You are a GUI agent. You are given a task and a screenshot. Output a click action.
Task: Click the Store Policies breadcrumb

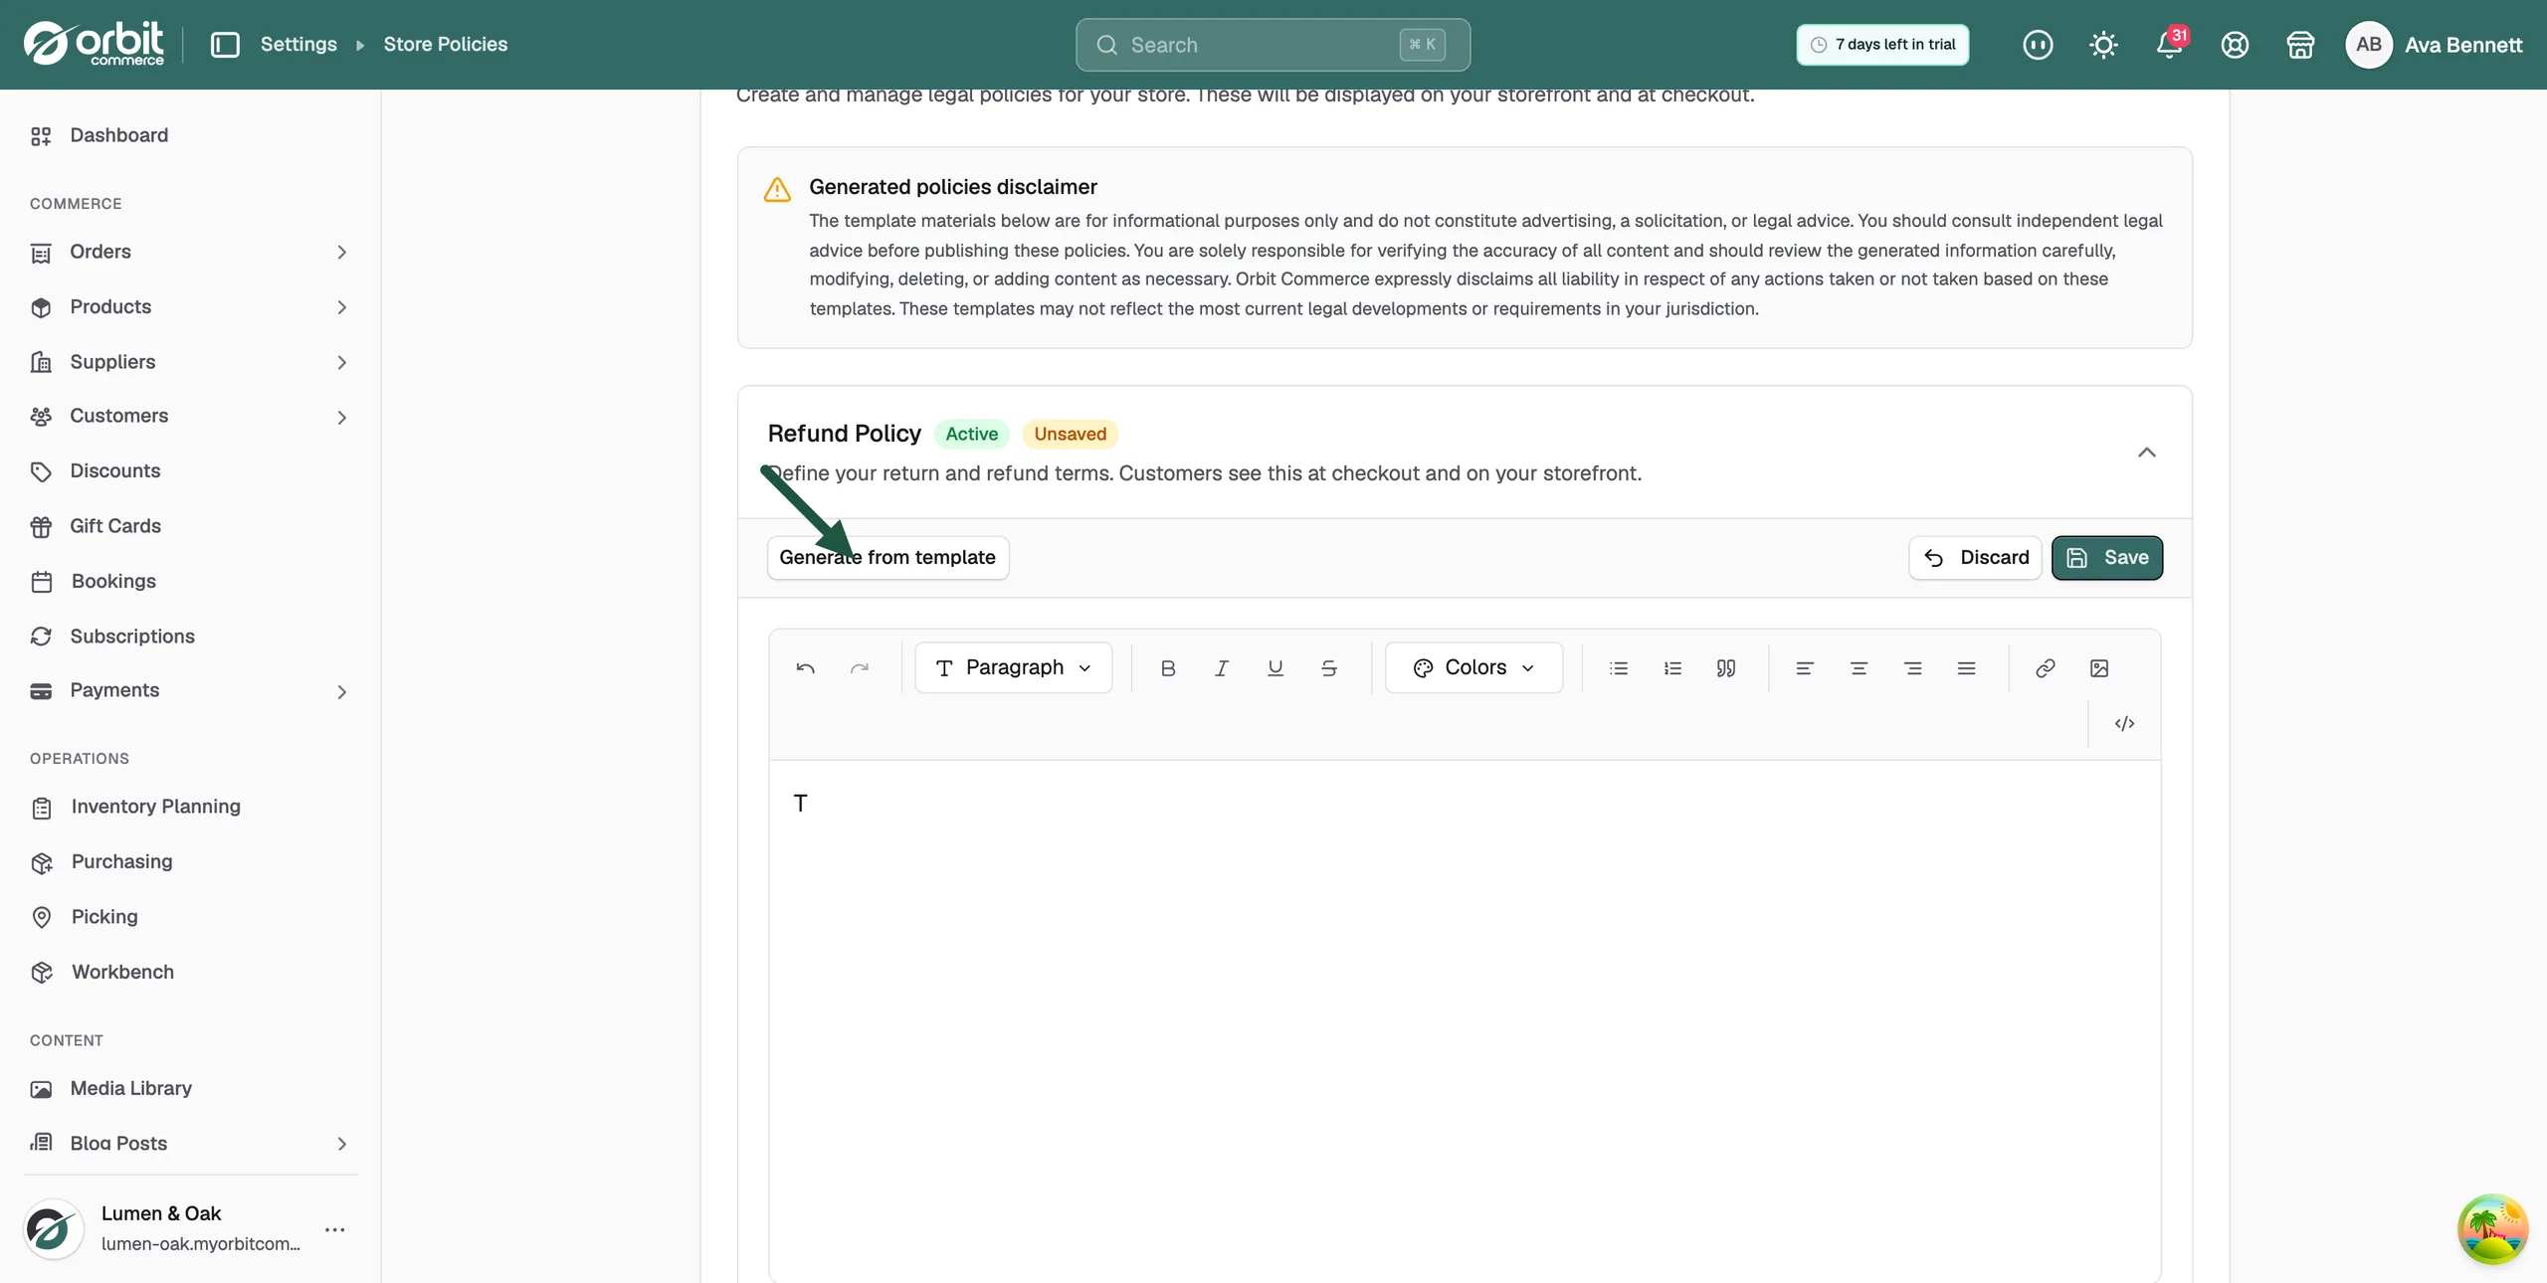coord(446,44)
